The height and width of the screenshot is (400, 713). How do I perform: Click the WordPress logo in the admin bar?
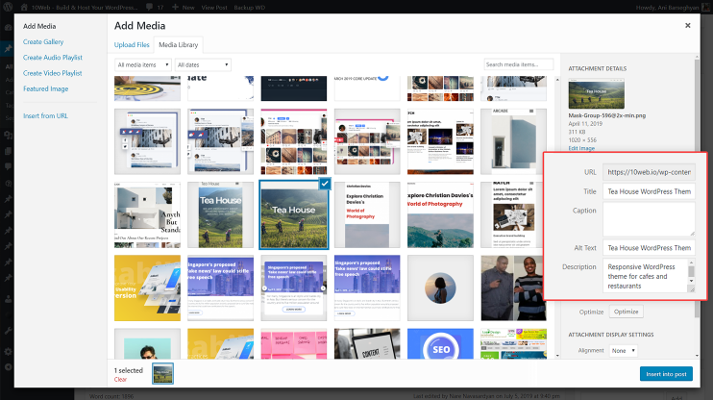click(8, 7)
